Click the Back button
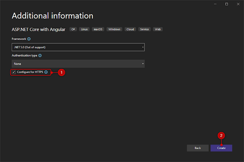The width and height of the screenshot is (244, 162). click(x=197, y=148)
